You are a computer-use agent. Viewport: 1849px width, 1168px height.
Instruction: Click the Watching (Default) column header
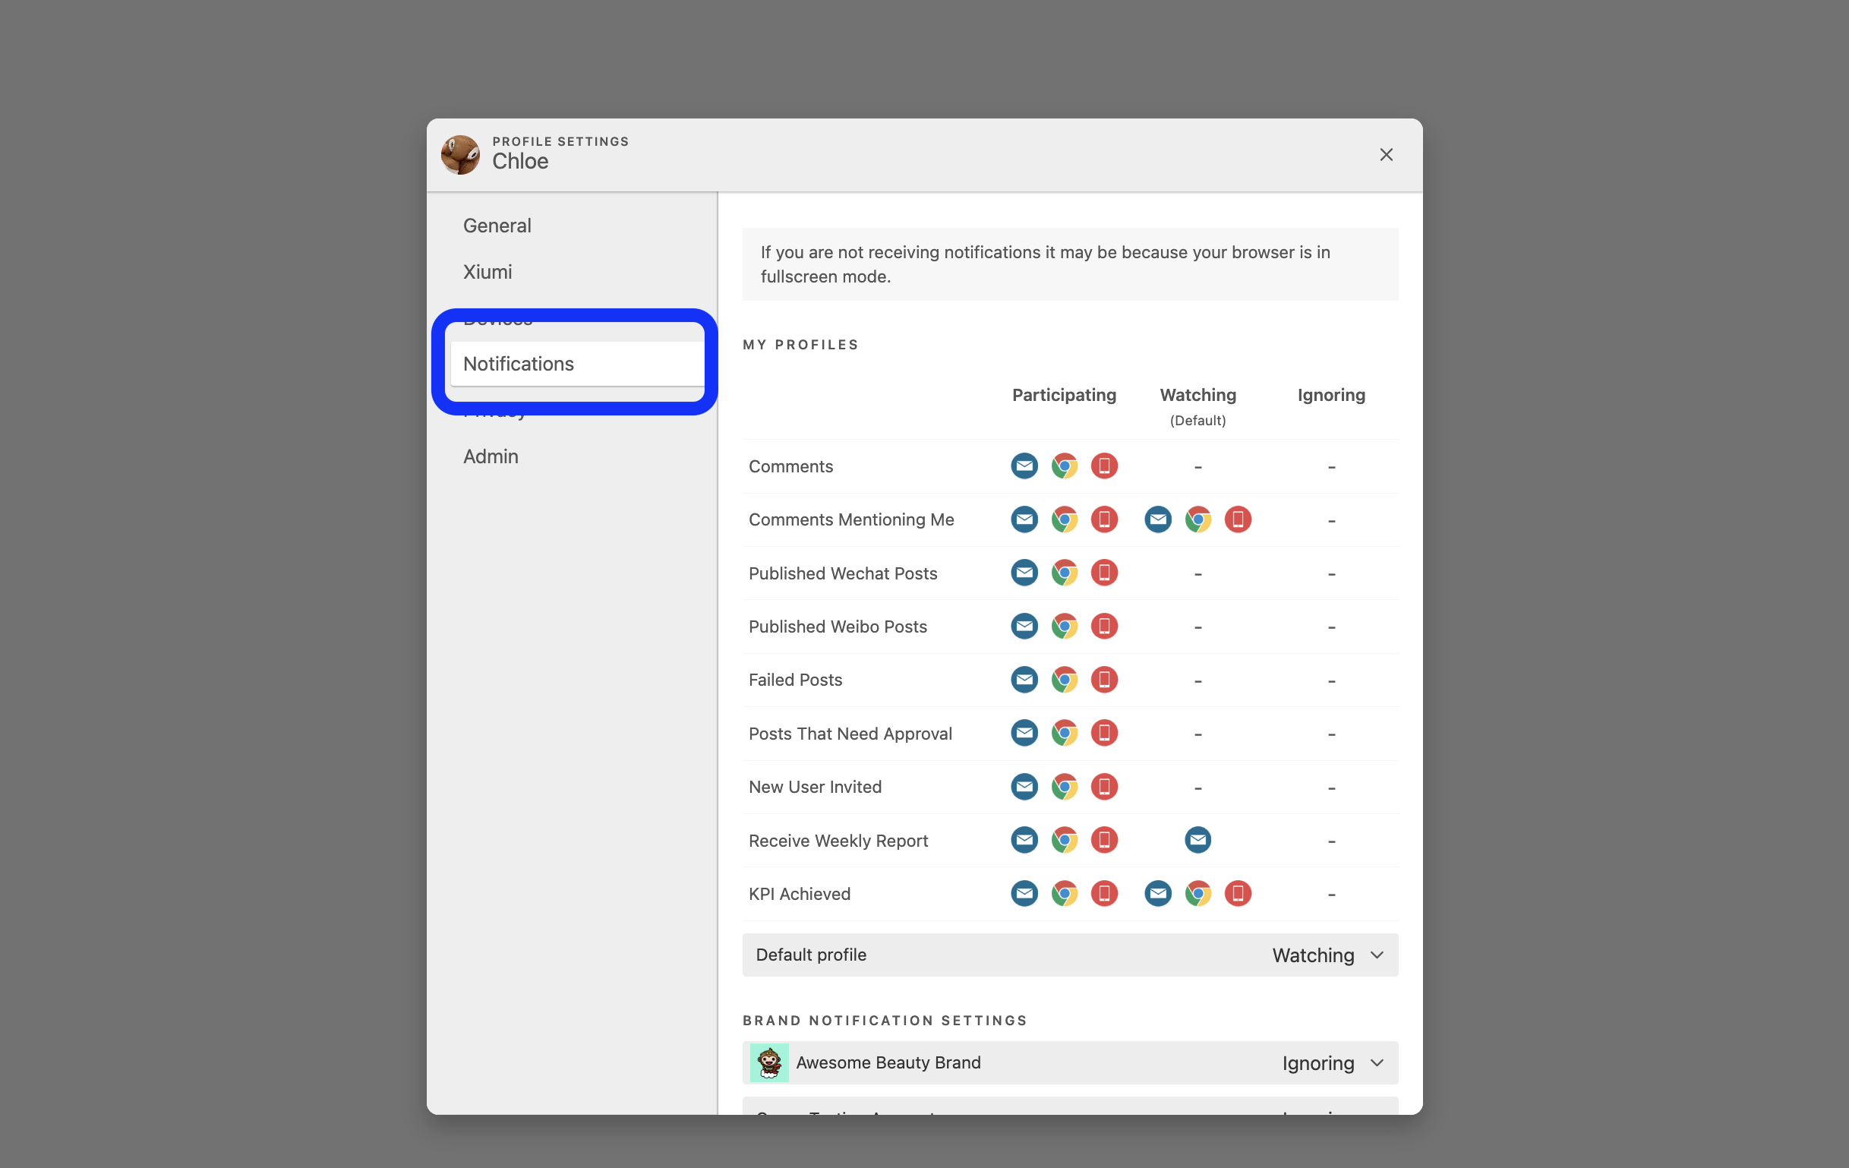point(1197,406)
